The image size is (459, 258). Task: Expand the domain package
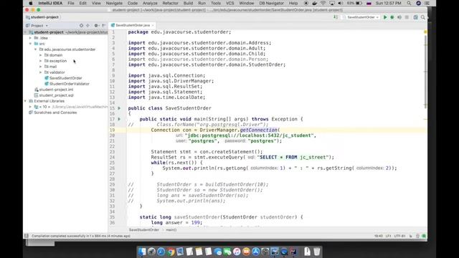point(41,55)
